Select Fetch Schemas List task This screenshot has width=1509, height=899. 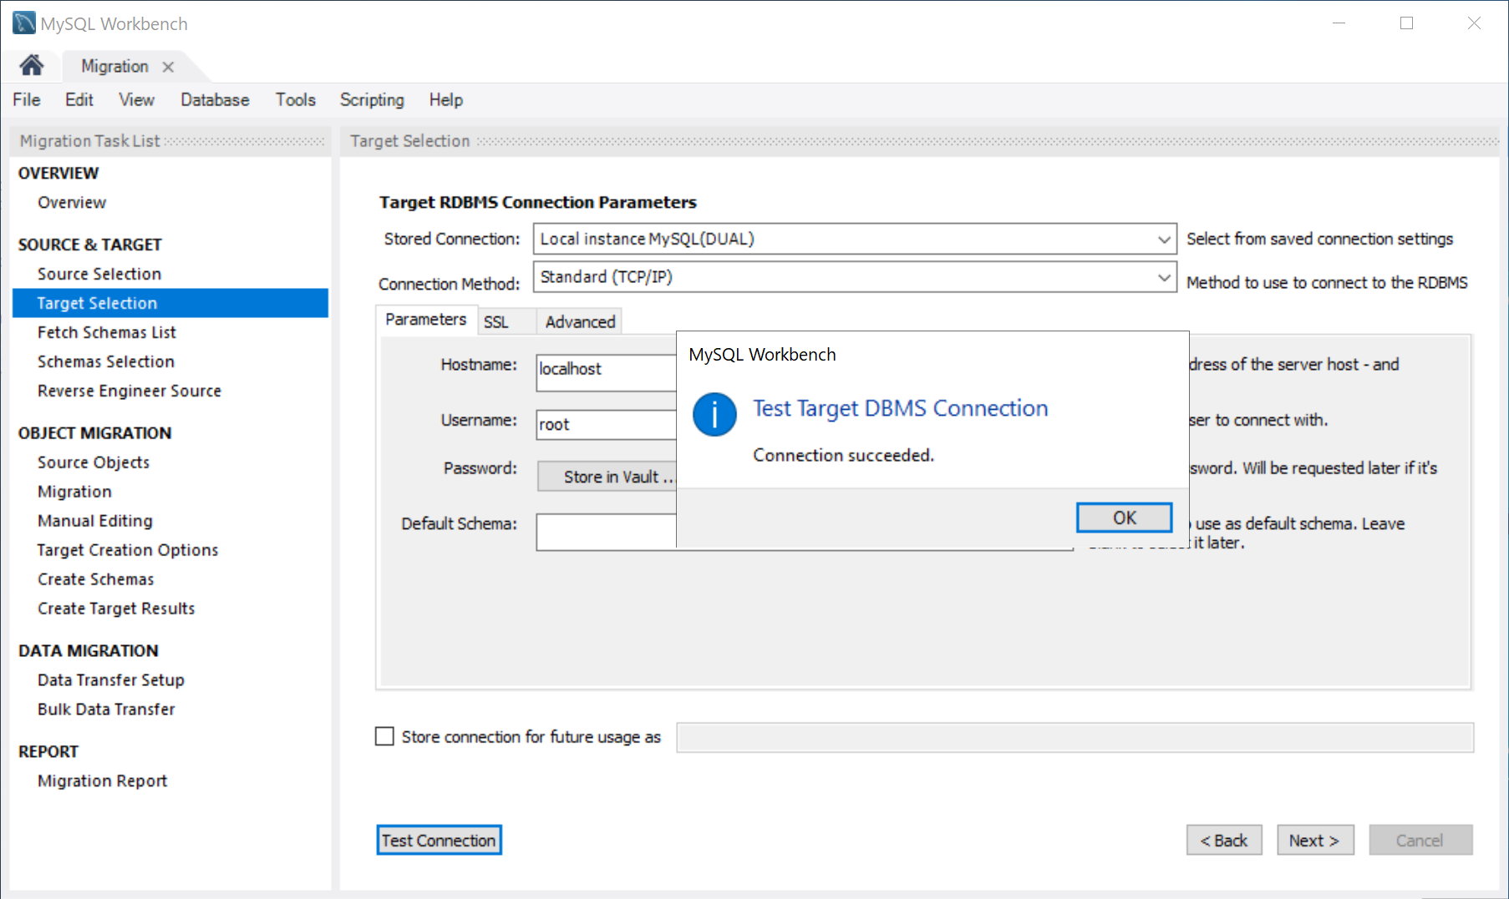click(x=107, y=332)
